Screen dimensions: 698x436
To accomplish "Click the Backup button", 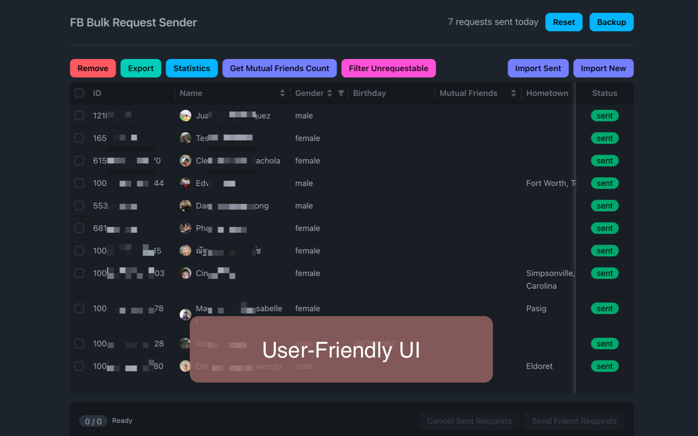I will click(x=611, y=22).
